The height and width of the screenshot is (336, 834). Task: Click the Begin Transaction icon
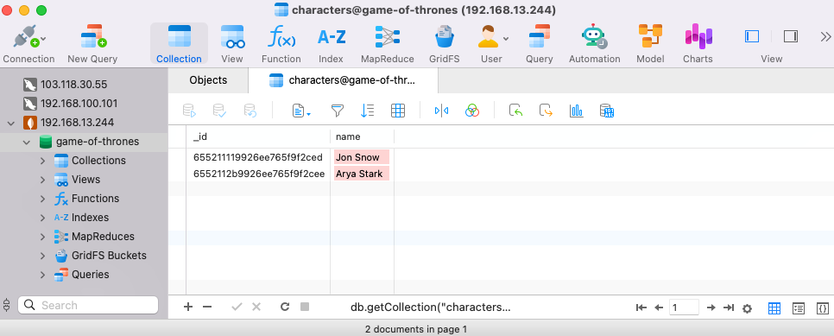[x=190, y=111]
